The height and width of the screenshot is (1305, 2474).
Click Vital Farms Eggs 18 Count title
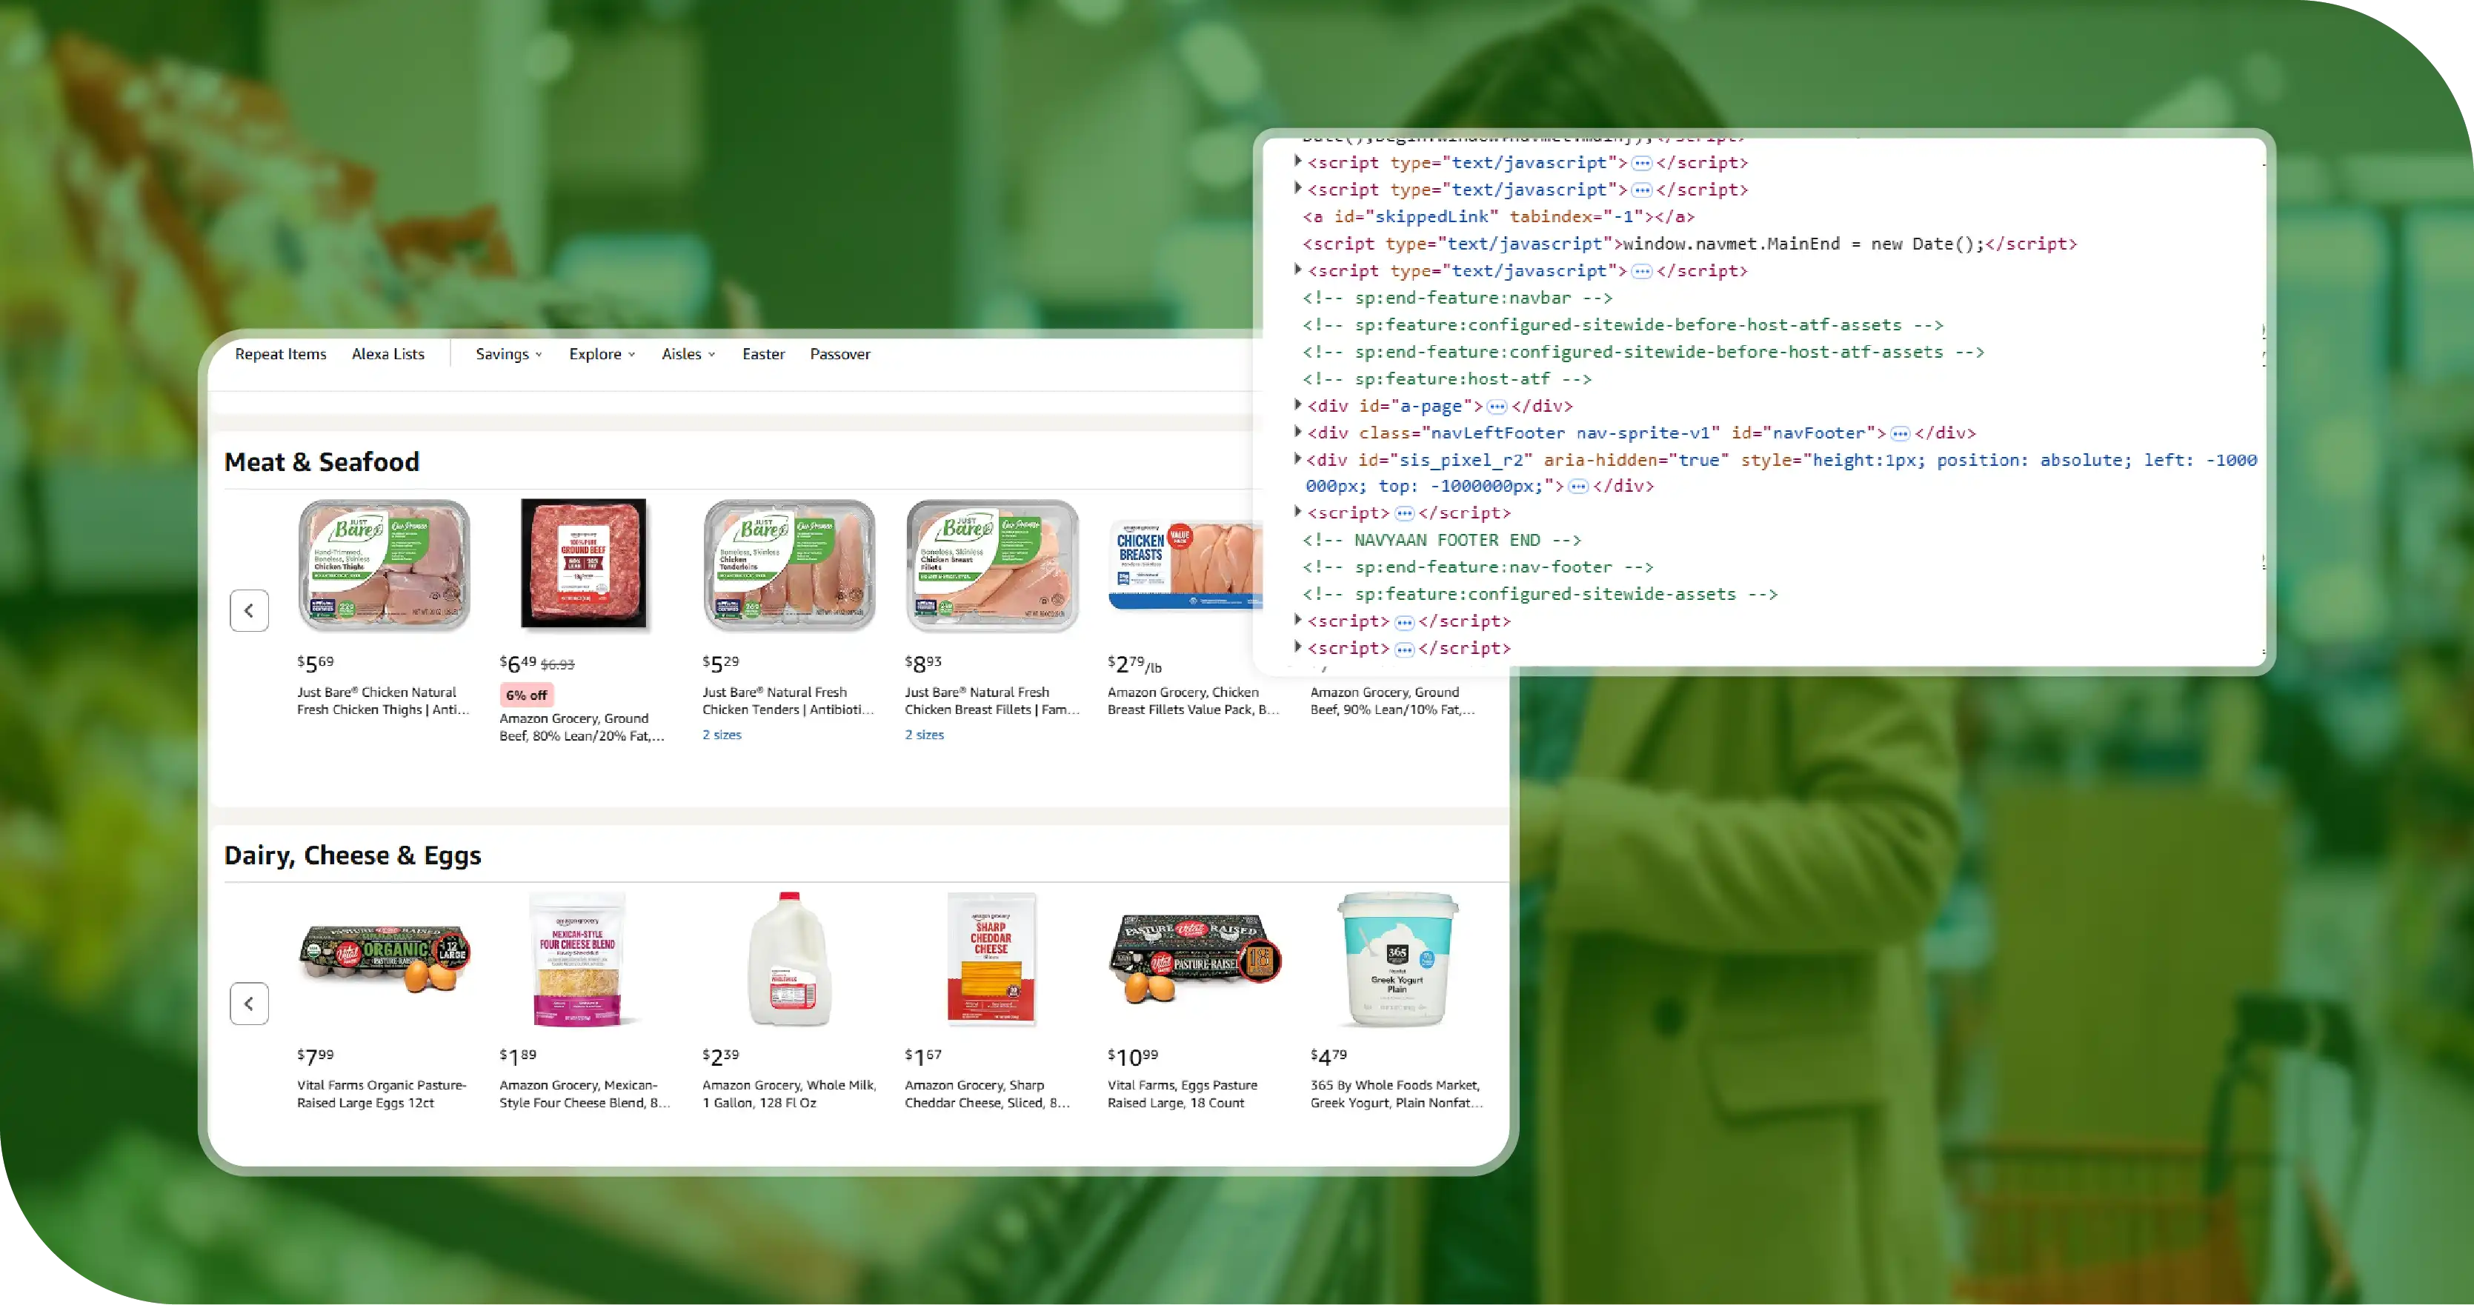click(1183, 1094)
